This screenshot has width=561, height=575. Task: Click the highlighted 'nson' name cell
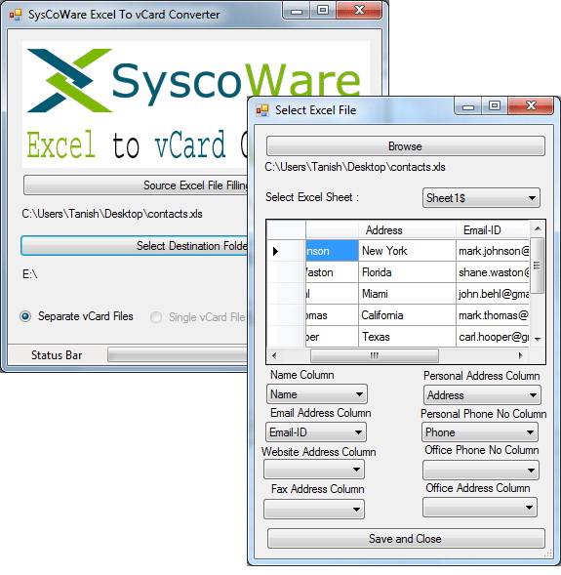(332, 251)
